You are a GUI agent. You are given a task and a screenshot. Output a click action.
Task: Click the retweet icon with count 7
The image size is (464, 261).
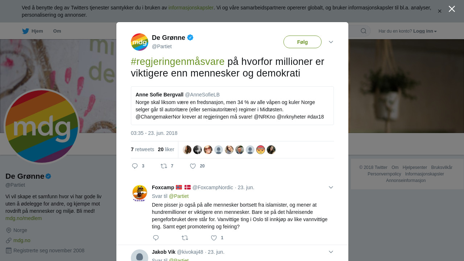tap(164, 166)
